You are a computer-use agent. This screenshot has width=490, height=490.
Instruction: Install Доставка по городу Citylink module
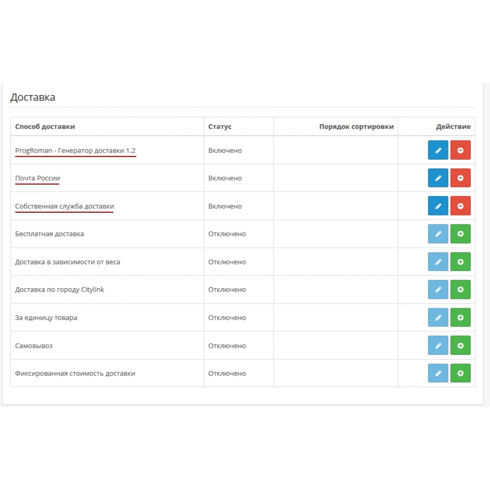click(461, 289)
